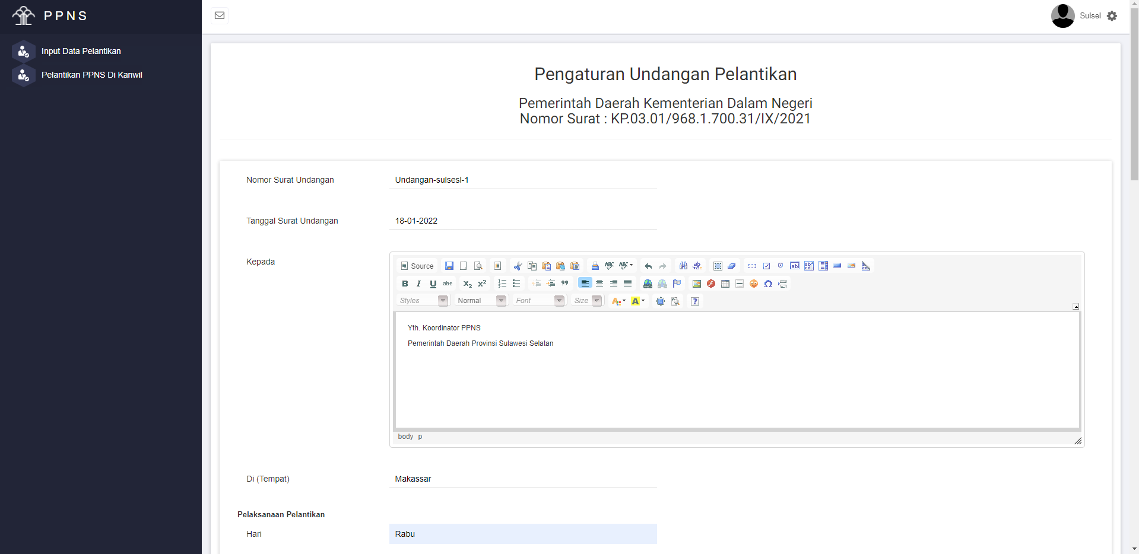Image resolution: width=1139 pixels, height=554 pixels.
Task: Center align the paragraph
Action: click(x=599, y=284)
